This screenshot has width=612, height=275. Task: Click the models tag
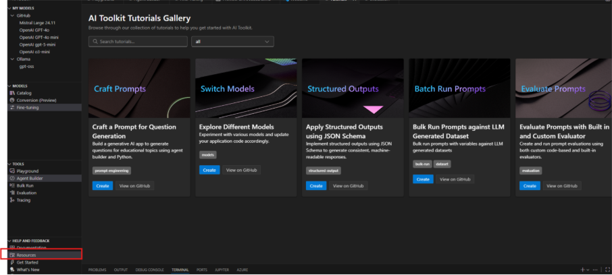pos(207,154)
